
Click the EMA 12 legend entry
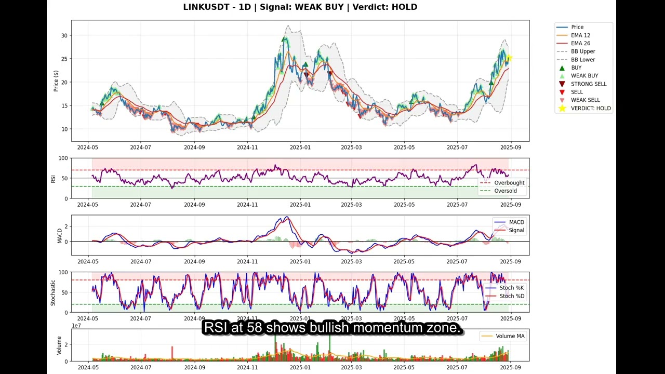[573, 35]
